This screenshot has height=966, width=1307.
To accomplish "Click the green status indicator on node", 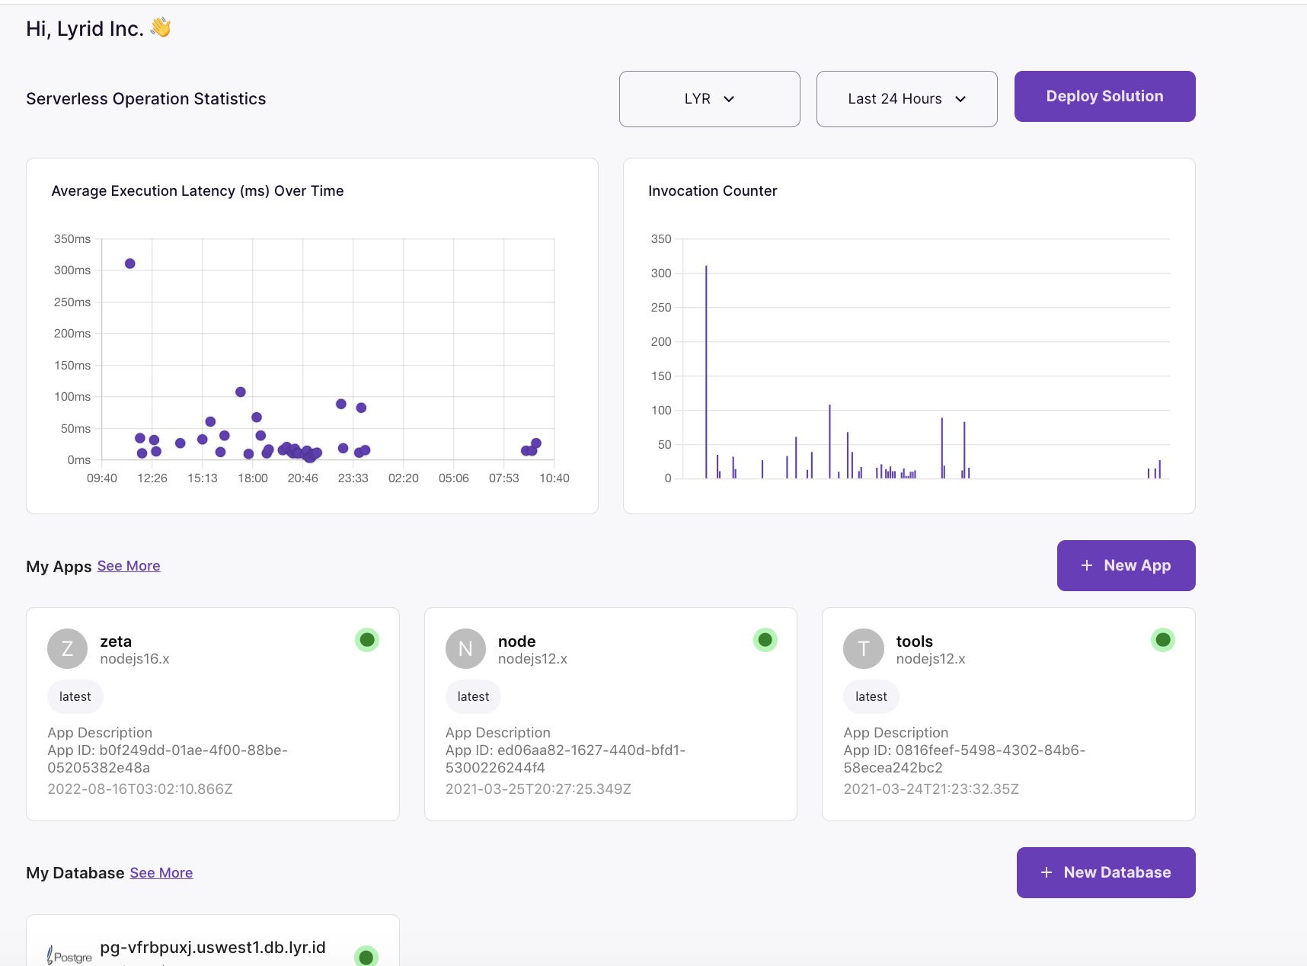I will 765,640.
